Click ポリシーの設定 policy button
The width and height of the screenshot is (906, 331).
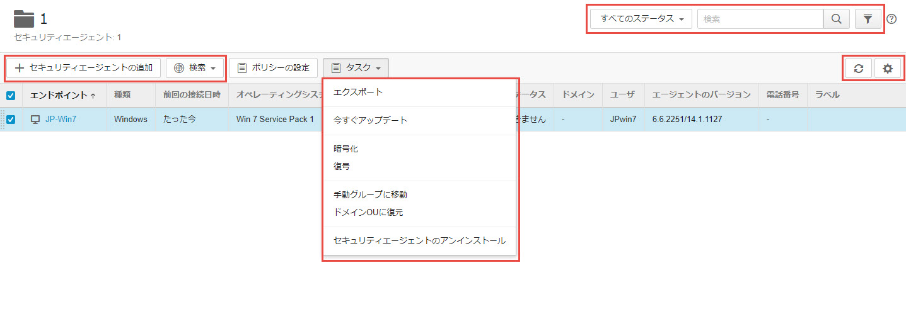coord(273,68)
